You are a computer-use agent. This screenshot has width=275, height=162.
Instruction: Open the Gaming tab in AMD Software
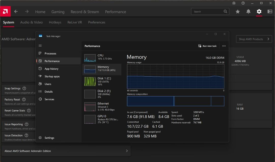[x=58, y=12]
